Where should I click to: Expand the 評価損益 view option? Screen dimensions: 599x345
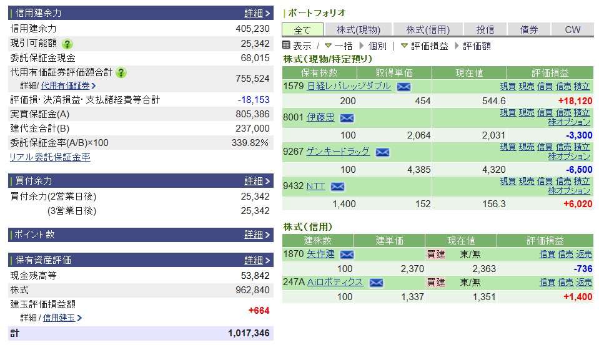pyautogui.click(x=424, y=46)
